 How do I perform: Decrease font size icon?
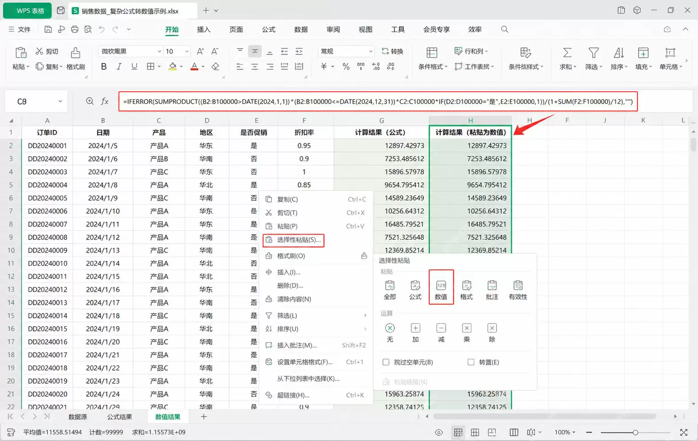point(215,51)
